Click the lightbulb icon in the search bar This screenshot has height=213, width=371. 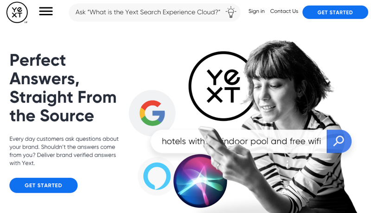click(x=230, y=12)
